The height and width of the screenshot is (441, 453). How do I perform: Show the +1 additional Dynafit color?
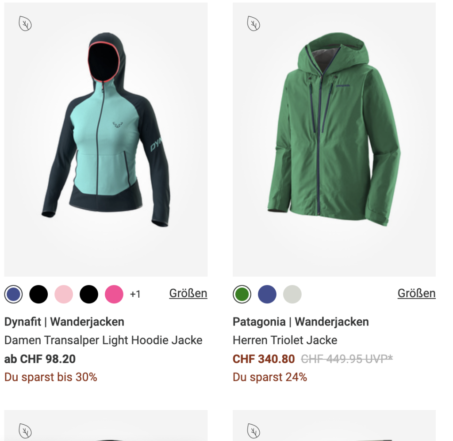135,294
